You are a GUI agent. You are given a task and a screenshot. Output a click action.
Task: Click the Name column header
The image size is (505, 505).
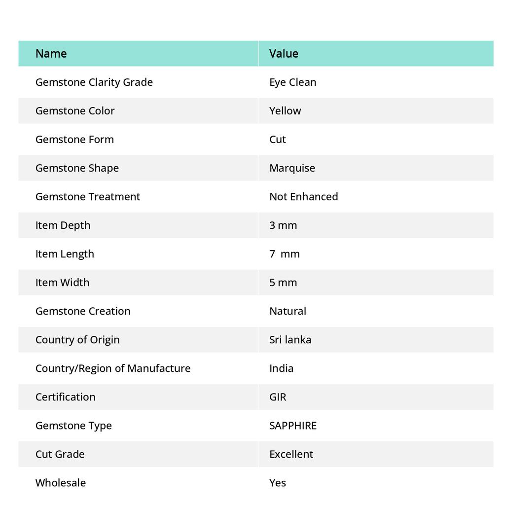pyautogui.click(x=51, y=54)
